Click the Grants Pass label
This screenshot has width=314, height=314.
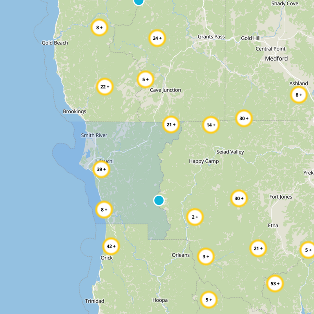click(x=211, y=37)
